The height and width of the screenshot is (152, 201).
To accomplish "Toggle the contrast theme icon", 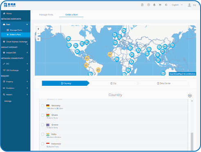I will click(x=166, y=5).
